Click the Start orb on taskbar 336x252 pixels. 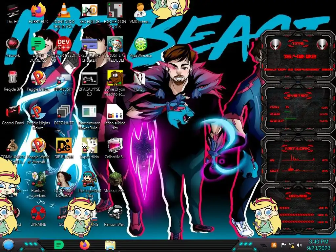click(x=8, y=245)
